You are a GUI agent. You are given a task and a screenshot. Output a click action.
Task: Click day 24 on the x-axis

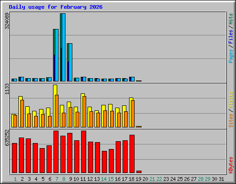(173, 179)
